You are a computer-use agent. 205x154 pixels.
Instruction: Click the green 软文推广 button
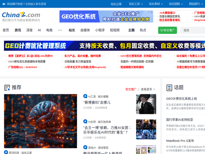tap(168, 30)
